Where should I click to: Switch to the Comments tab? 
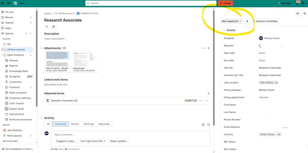point(60,124)
